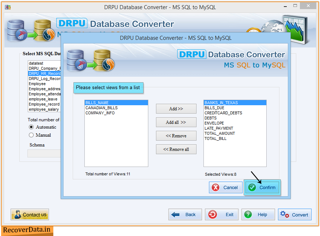
Task: Click the dialog's database conversion logo
Action: 91,61
